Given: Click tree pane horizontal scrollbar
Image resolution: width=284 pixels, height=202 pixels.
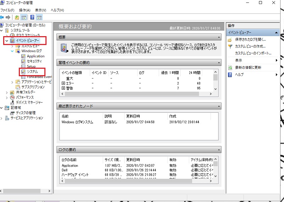Looking at the screenshot, I should [x=22, y=191].
